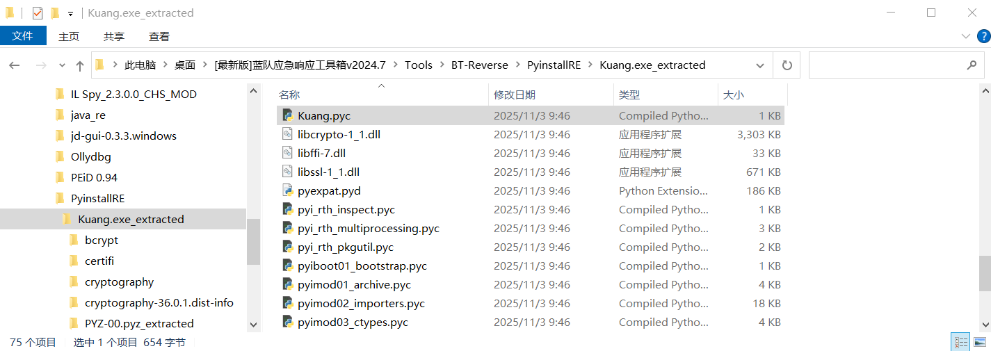Select pyiboot01_bootstrap.pyc file icon
Screen dimensions: 991x351
tap(288, 266)
